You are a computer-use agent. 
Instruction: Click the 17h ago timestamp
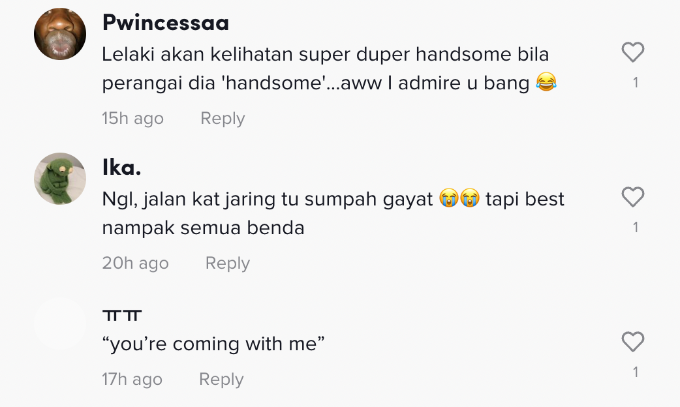pos(132,379)
